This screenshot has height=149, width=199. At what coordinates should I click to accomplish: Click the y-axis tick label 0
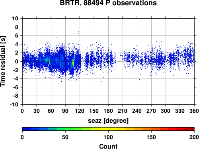tap(17, 61)
